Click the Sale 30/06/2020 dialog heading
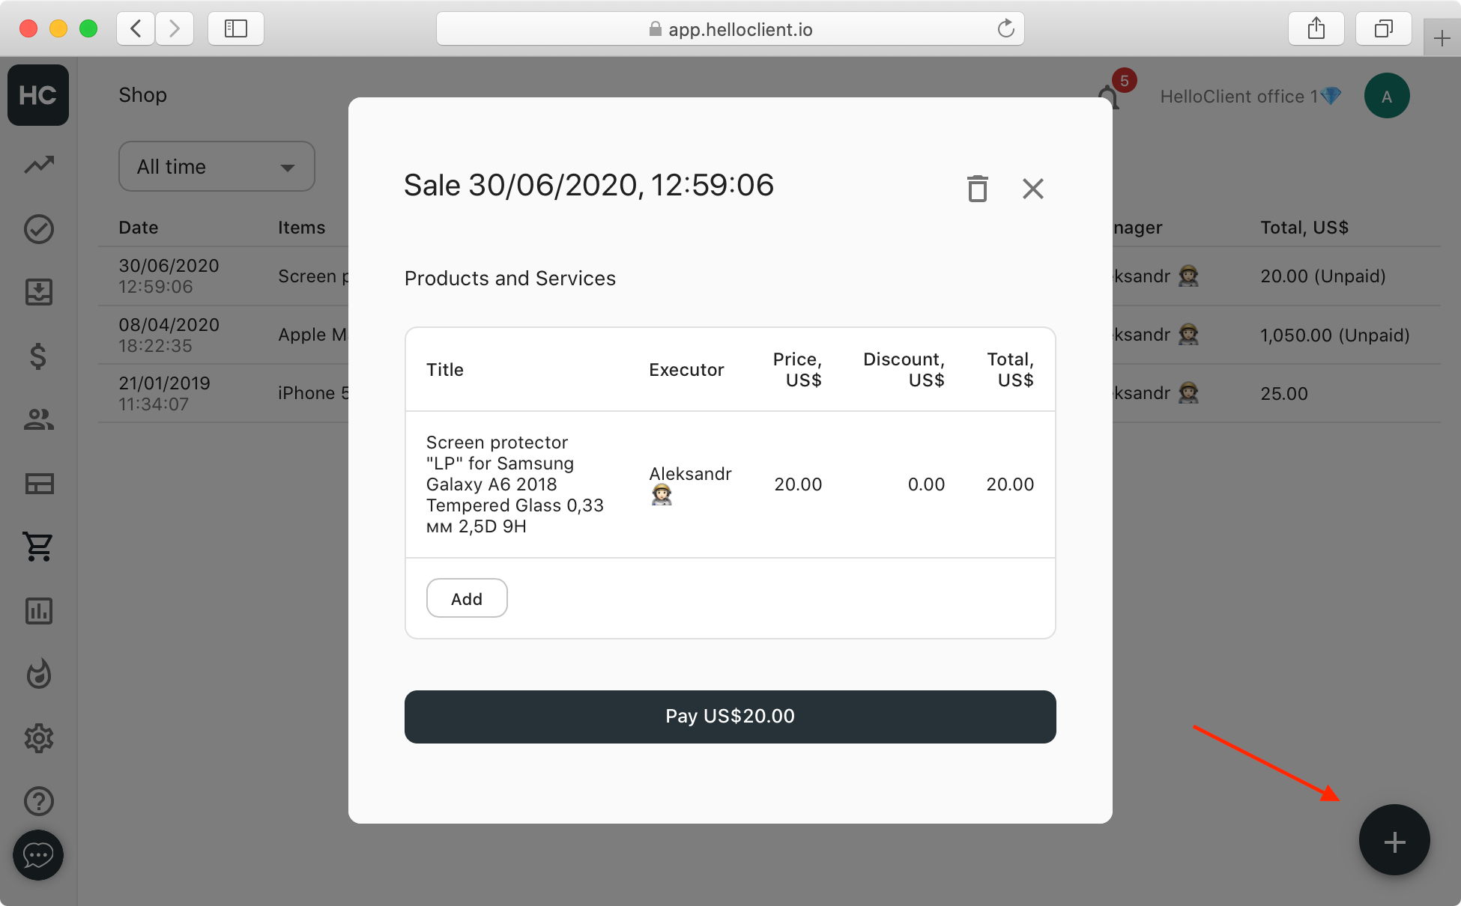Viewport: 1461px width, 906px height. [589, 185]
